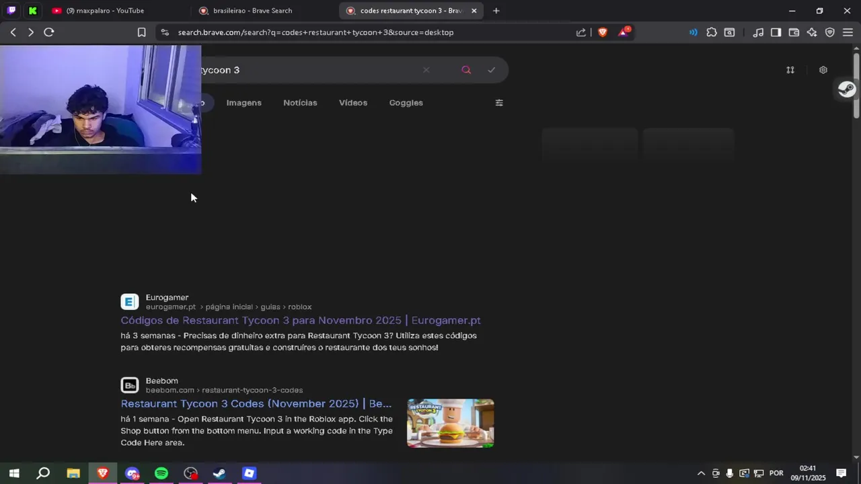
Task: Open Brave Rewards triangle icon
Action: tap(624, 32)
